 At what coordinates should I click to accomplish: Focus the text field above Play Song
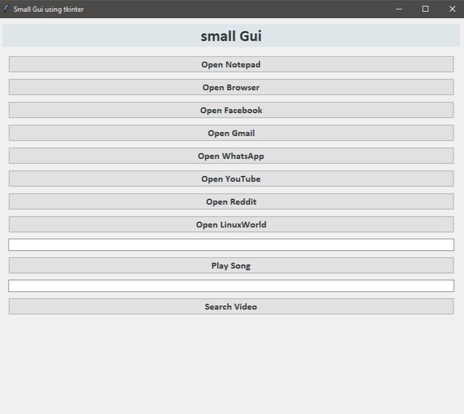click(231, 245)
